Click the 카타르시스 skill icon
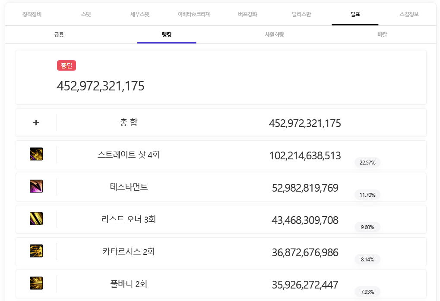The image size is (440, 301). (x=36, y=251)
